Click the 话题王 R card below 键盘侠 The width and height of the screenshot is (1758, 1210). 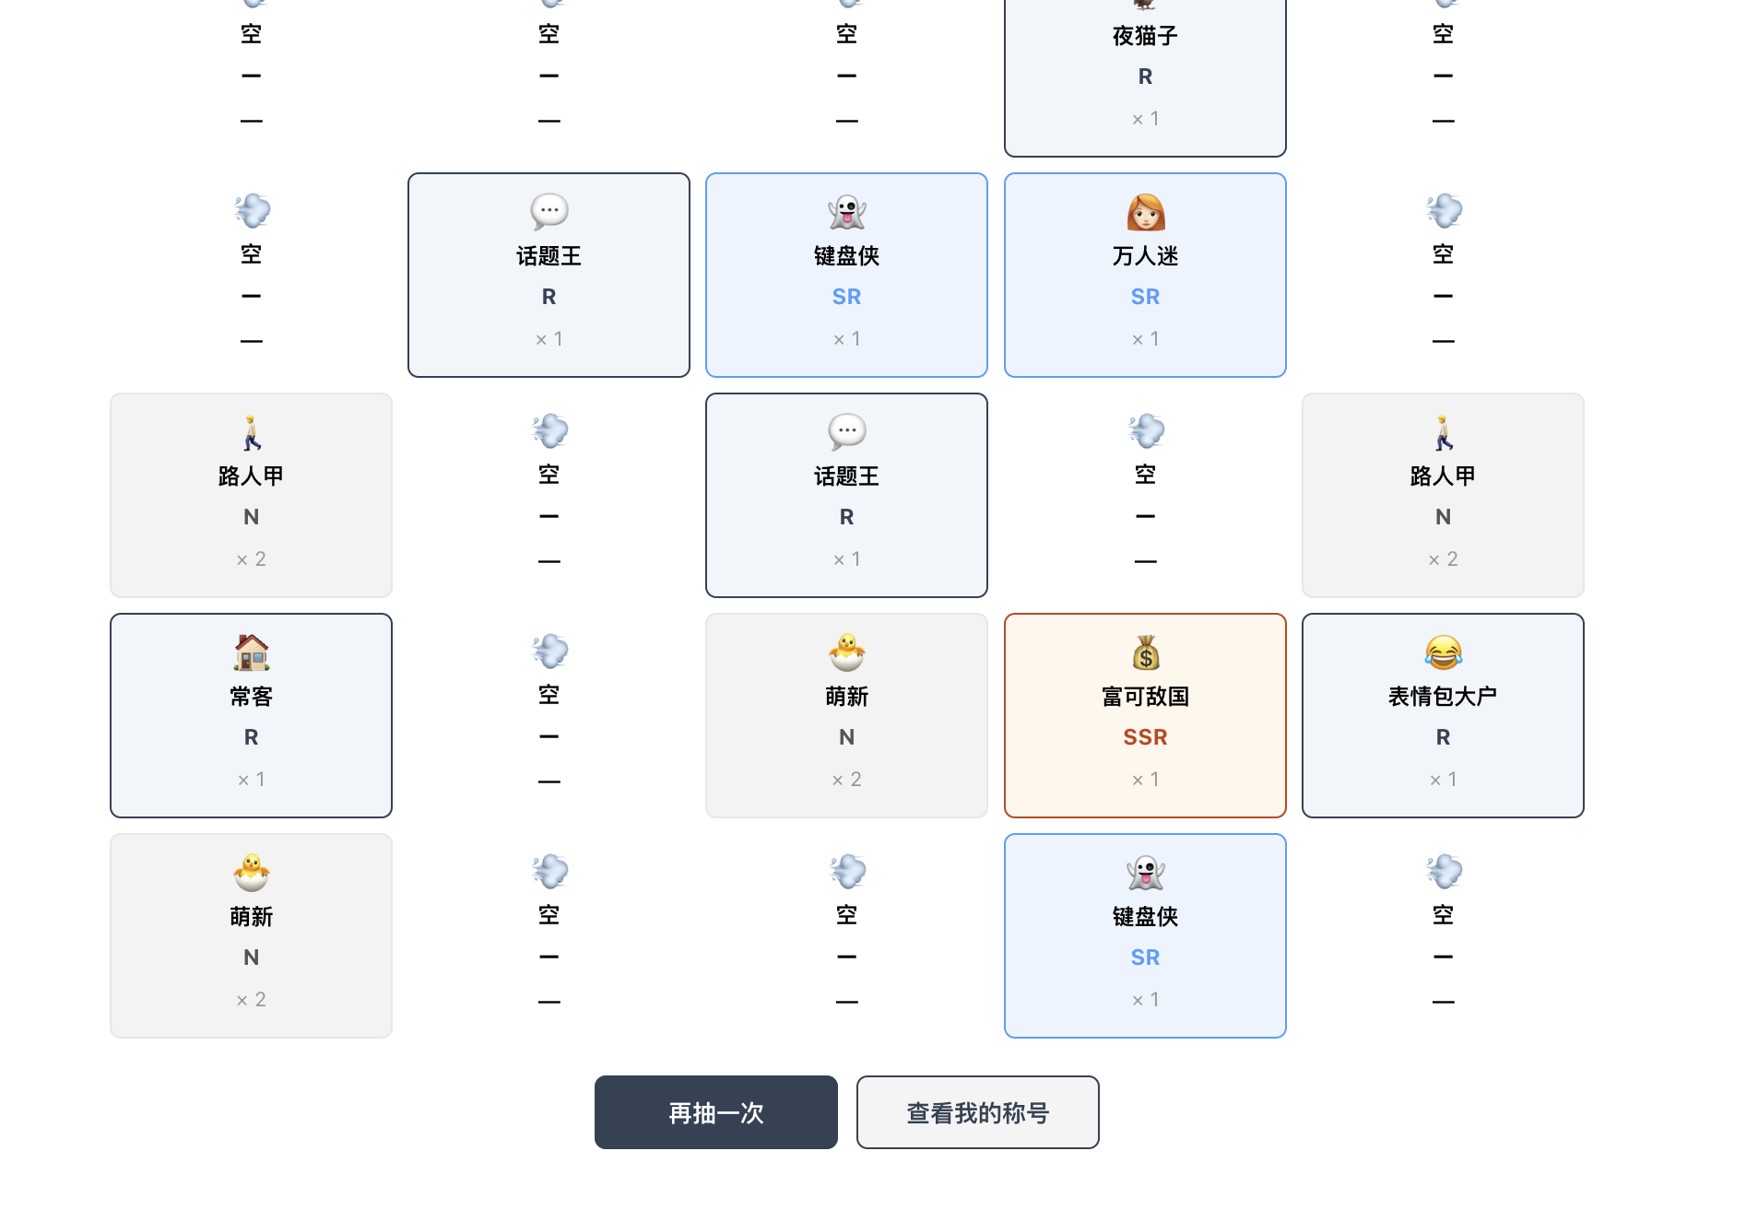coord(846,495)
